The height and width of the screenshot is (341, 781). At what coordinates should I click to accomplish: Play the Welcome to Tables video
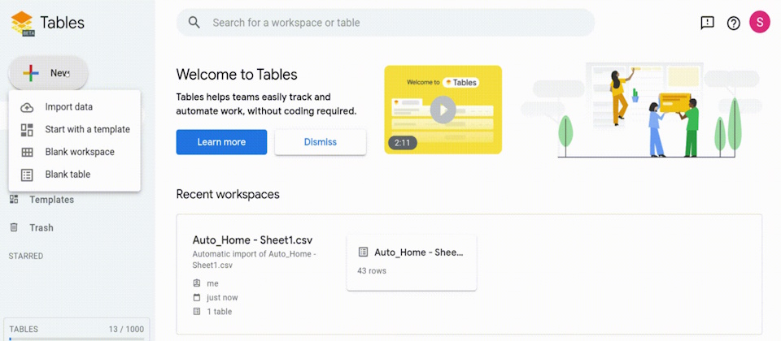coord(443,110)
